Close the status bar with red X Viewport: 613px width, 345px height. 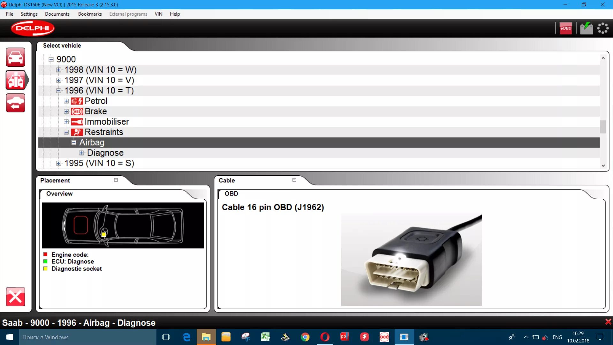point(608,322)
